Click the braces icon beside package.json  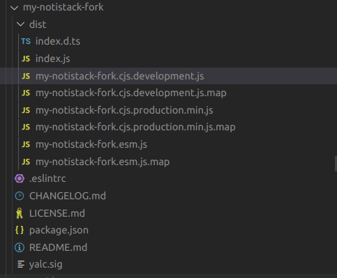pyautogui.click(x=20, y=230)
